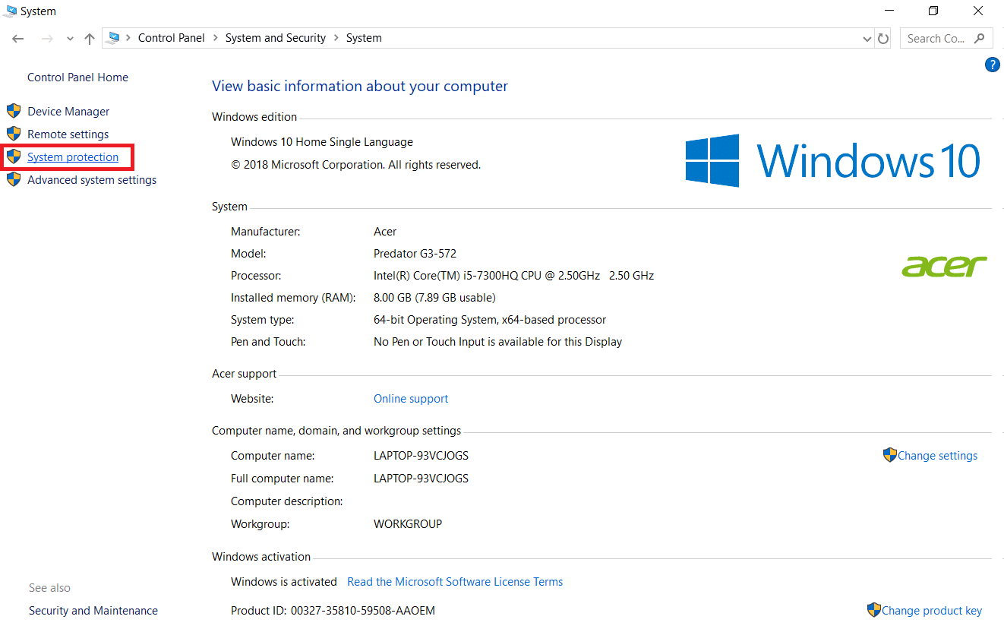Click the Search Control Panel field
This screenshot has height=629, width=1004.
click(x=936, y=38)
